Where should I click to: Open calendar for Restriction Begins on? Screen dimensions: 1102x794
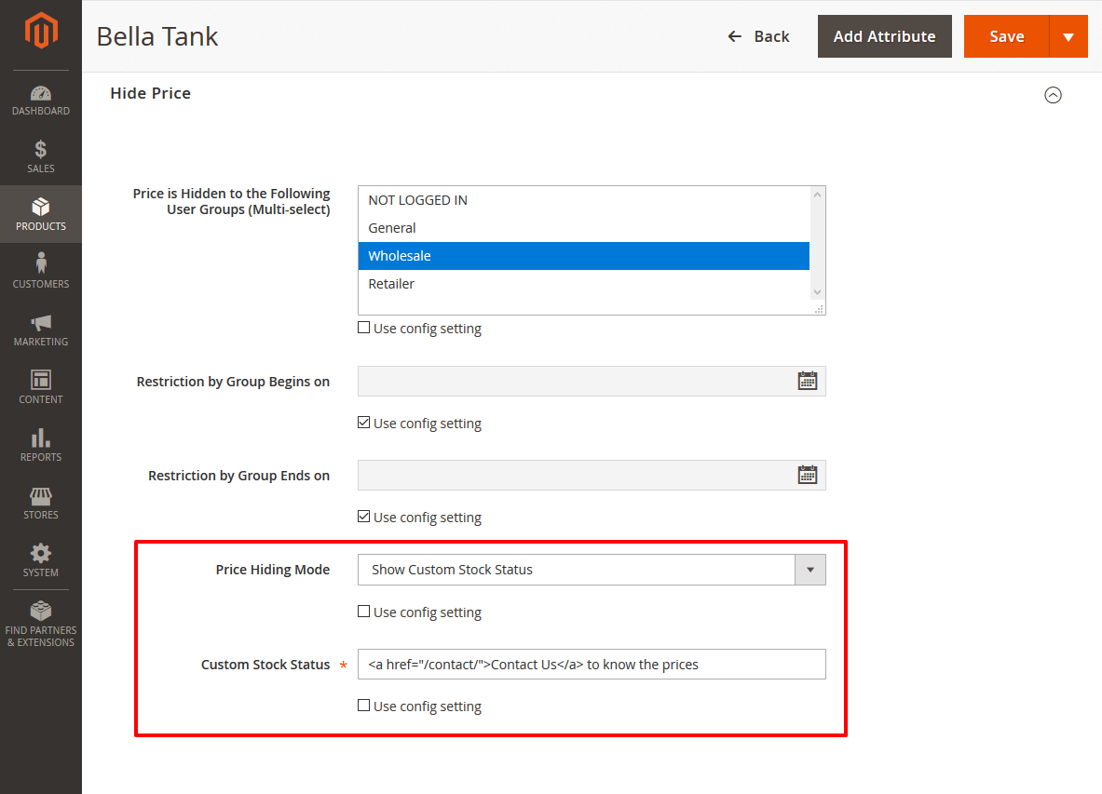(x=807, y=381)
